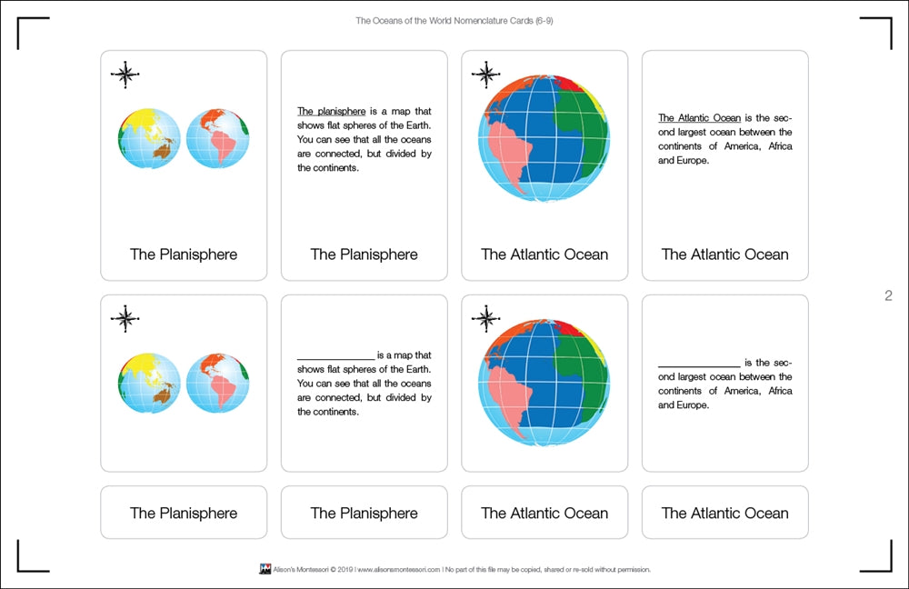Click "The Atlantic Ocean" caption under top-row globe
This screenshot has height=589, width=909.
pyautogui.click(x=544, y=255)
